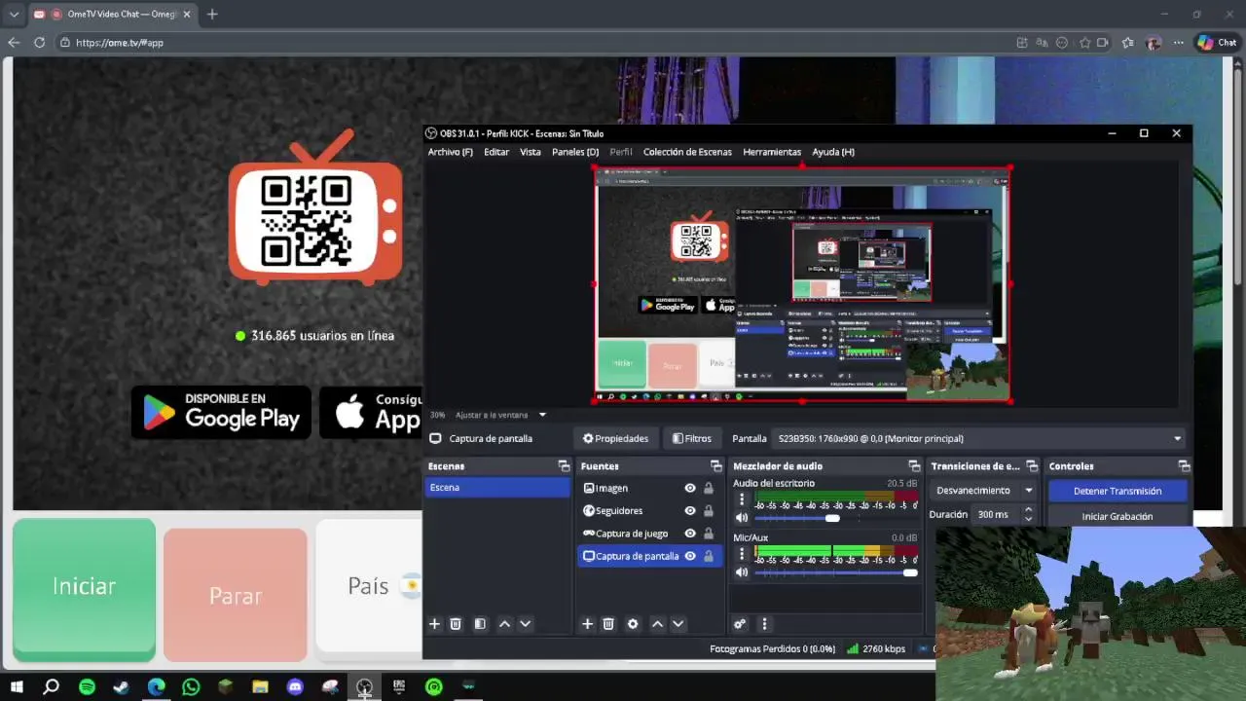Undock the Transiciones panel
The image size is (1246, 701).
point(1033,466)
